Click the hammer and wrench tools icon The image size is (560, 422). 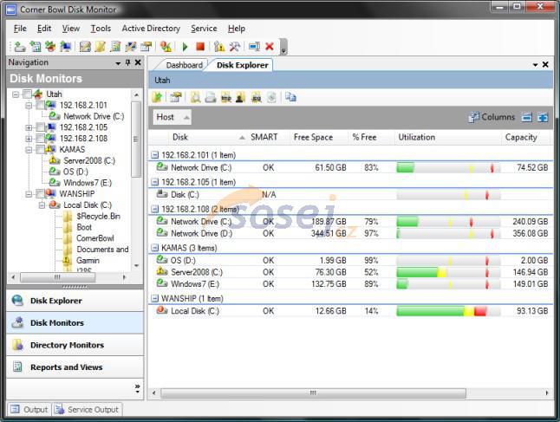[235, 47]
